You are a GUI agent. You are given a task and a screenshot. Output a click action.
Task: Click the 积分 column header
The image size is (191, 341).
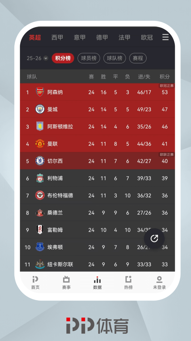[165, 77]
